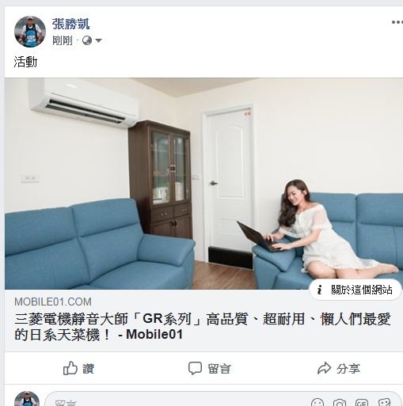Viewport: 403px width, 406px height.
Task: Expand the post audience dropdown arrow
Action: [x=98, y=41]
